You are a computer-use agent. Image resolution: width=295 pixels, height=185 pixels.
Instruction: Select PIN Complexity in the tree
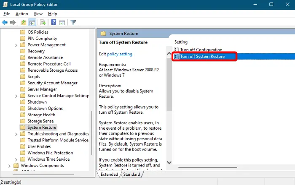tap(42, 39)
